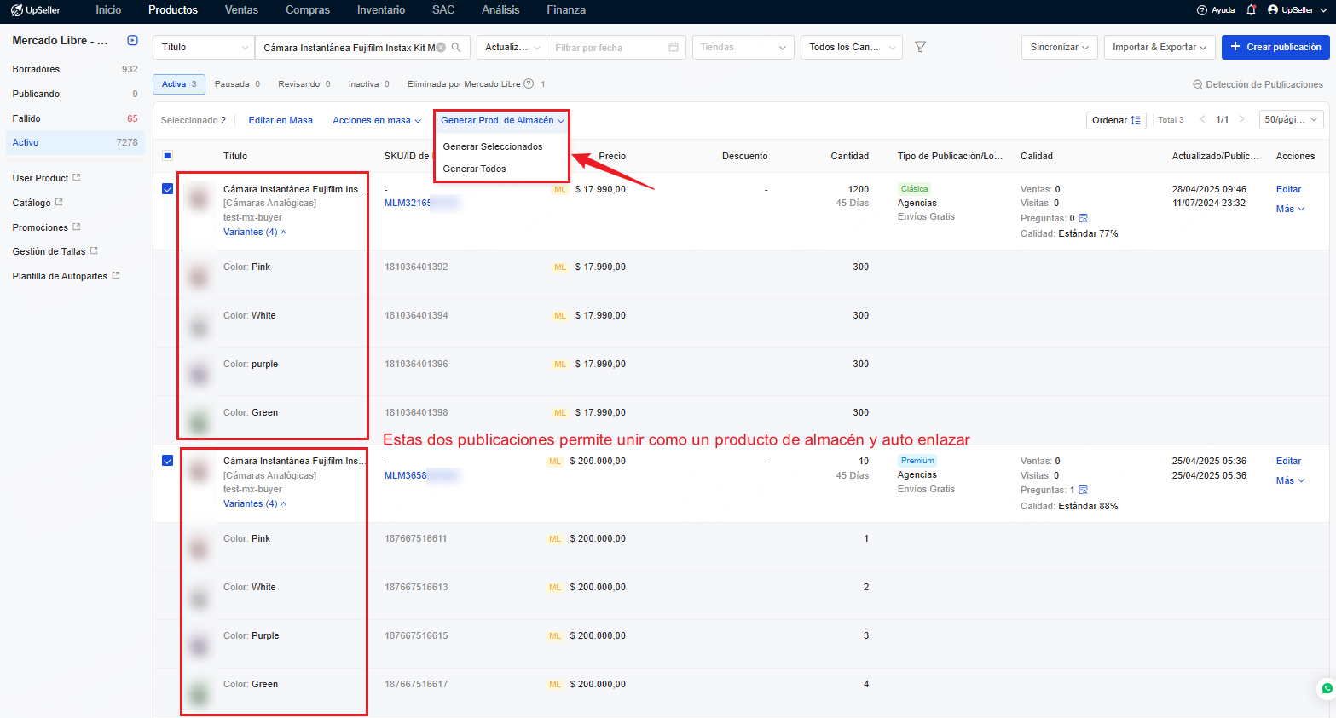Open the Actualiz... date type dropdown
1336x718 pixels.
(x=512, y=48)
